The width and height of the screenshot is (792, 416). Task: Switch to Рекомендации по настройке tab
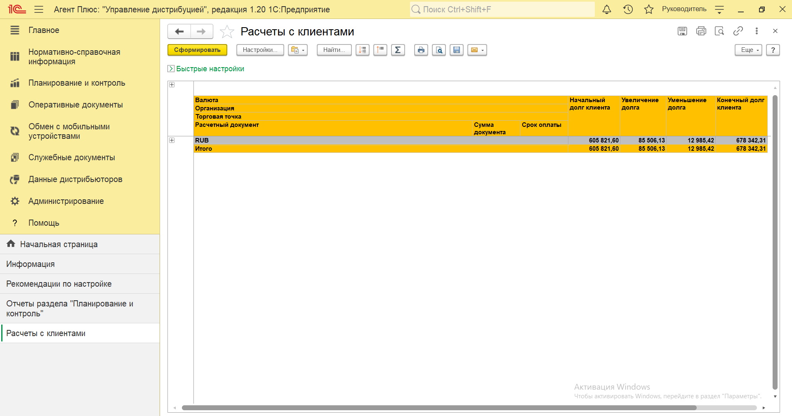pos(80,284)
